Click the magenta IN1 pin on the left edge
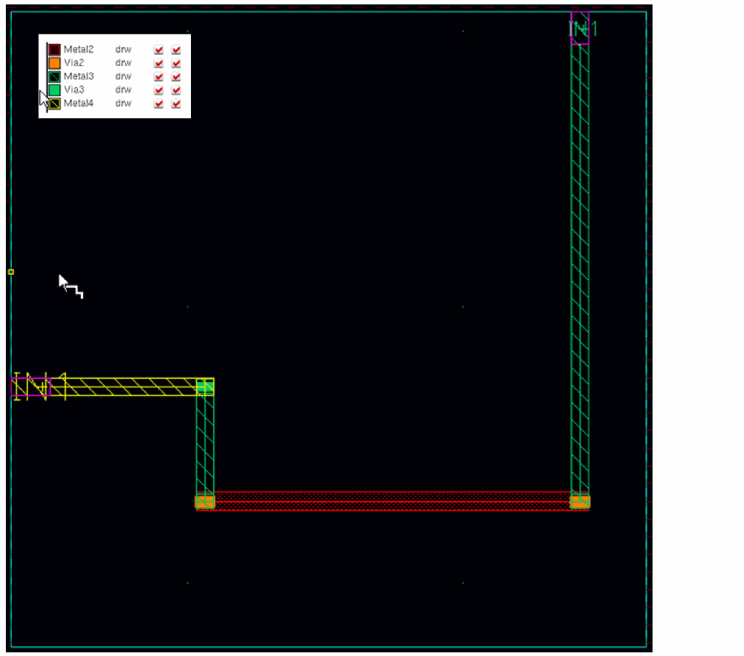Image resolution: width=744 pixels, height=656 pixels. (x=31, y=387)
